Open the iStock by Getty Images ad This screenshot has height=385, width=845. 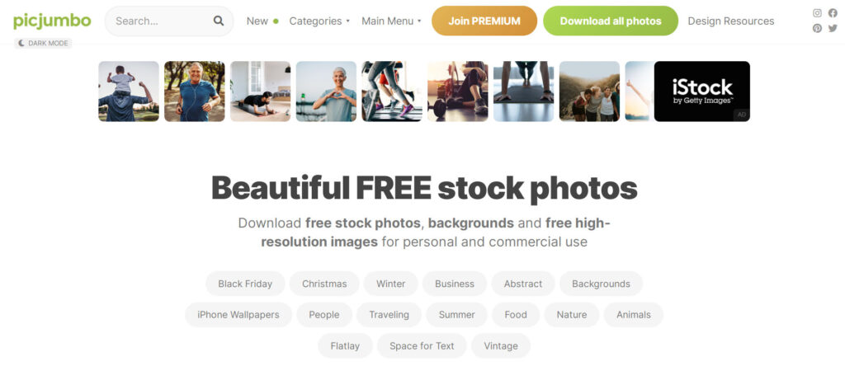[x=701, y=91]
